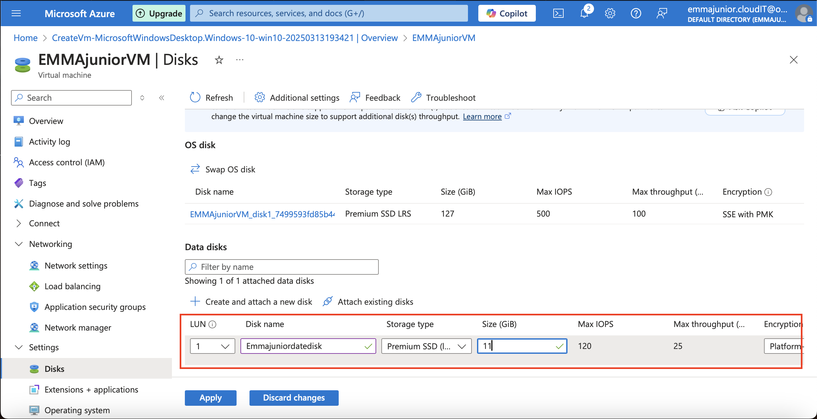Click the sidebar Search box
Viewport: 817px width, 419px height.
(71, 98)
